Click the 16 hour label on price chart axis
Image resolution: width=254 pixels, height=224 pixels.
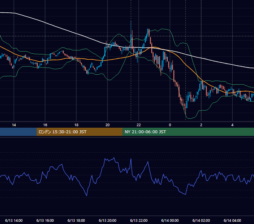45,125
